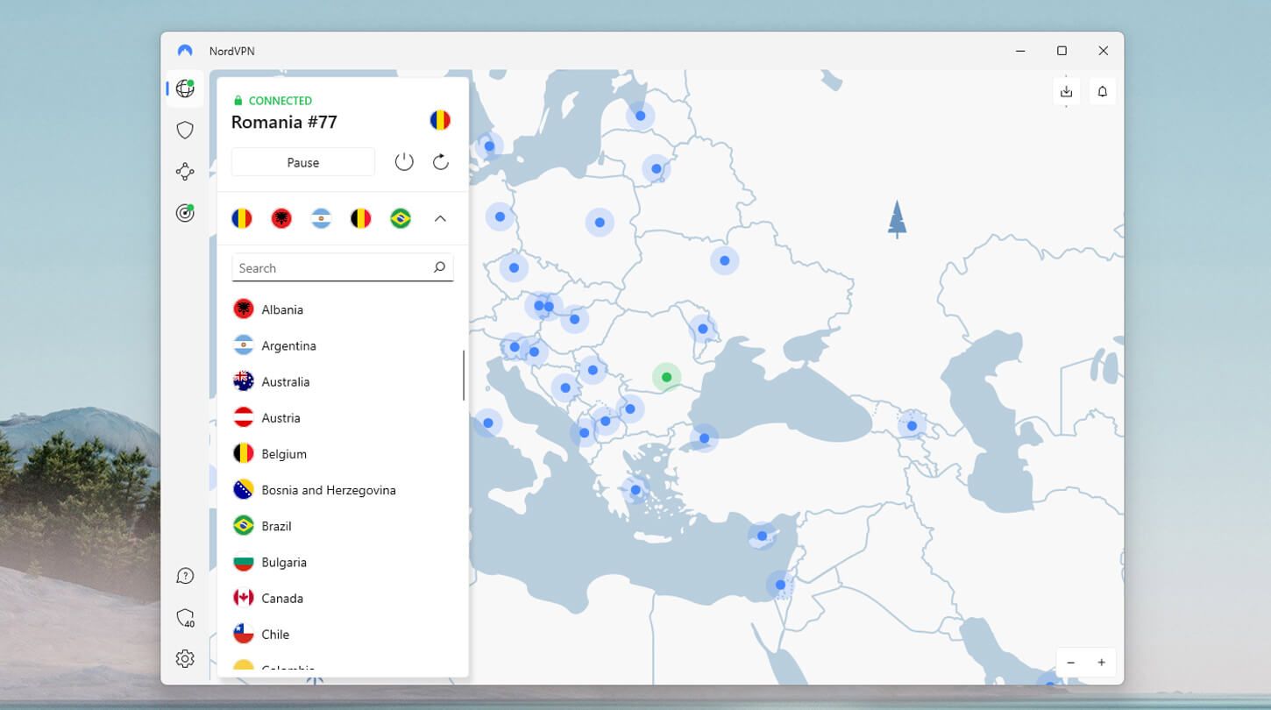Collapse recent connections with chevron
Screen dimensions: 1271x710
(441, 218)
